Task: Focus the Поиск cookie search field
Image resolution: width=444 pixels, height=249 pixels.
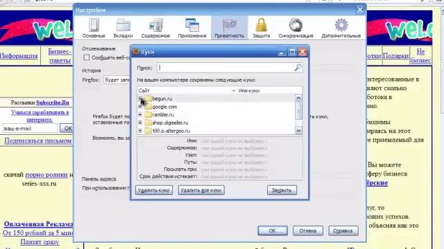Action: pyautogui.click(x=230, y=68)
